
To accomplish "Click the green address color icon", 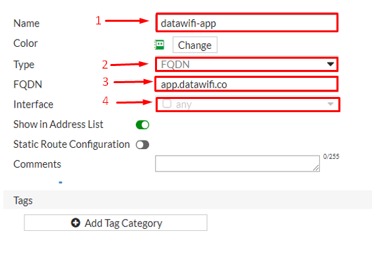I will [x=160, y=45].
